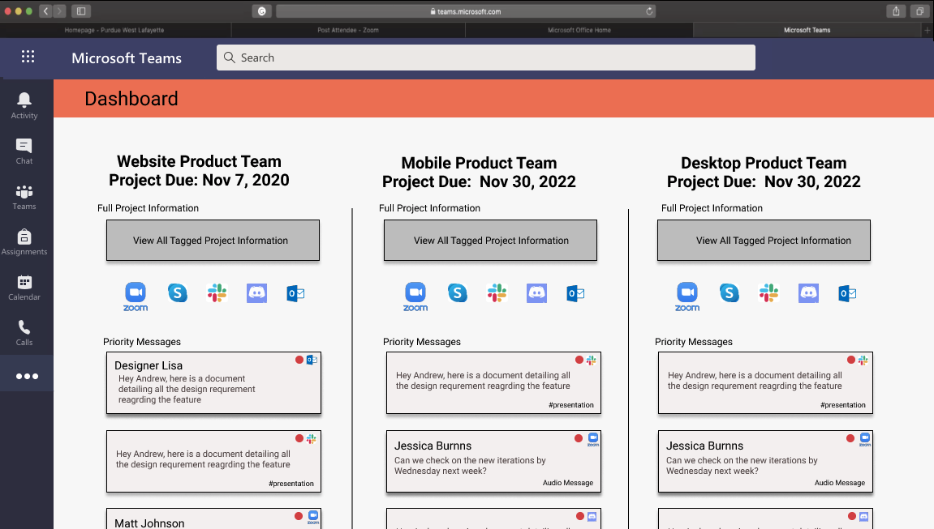Click View All Tagged Project Information for Desktop team
Viewport: 934px width, 529px height.
coord(764,240)
